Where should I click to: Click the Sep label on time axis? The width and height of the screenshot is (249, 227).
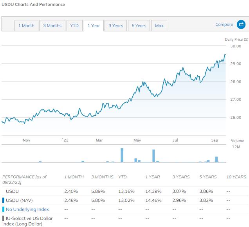[x=215, y=140]
